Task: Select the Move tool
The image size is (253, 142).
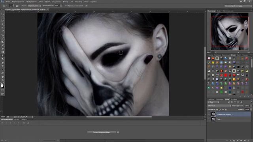Action: [3, 14]
